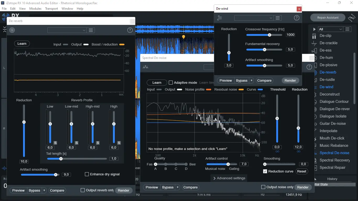The height and width of the screenshot is (201, 358).
Task: Check Output noise only
Action: (x=263, y=187)
